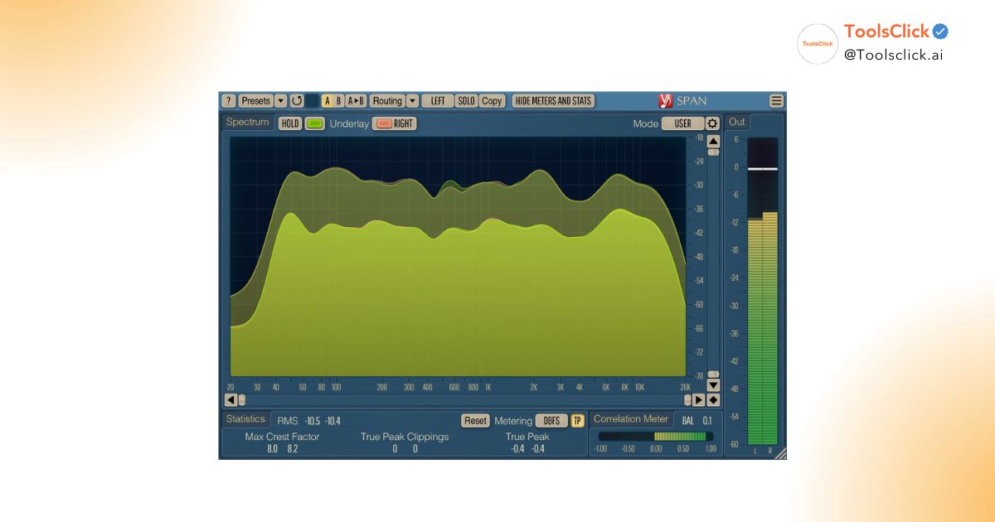Click the undo/redo circular arrow icon
995x522 pixels.
click(297, 100)
